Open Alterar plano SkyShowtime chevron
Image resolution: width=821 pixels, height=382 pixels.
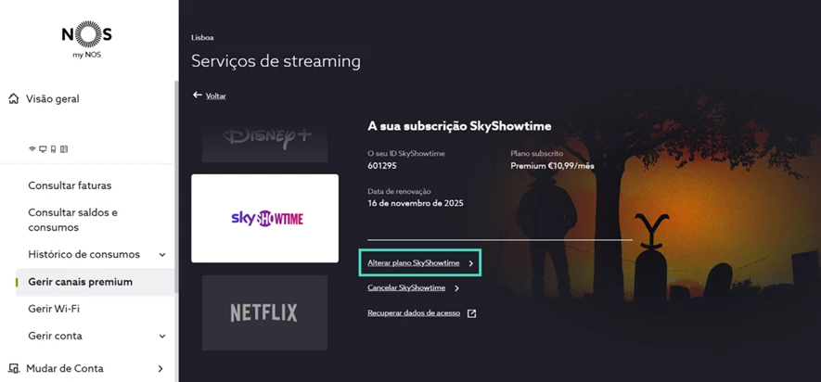coord(470,263)
